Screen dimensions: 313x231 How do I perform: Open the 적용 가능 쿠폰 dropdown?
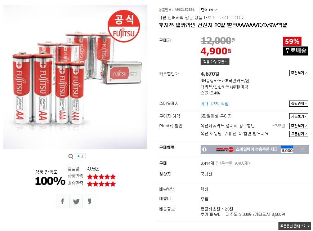tap(215, 62)
